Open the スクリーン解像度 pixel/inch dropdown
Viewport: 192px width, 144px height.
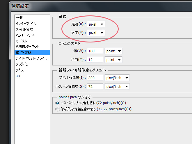(x=117, y=87)
